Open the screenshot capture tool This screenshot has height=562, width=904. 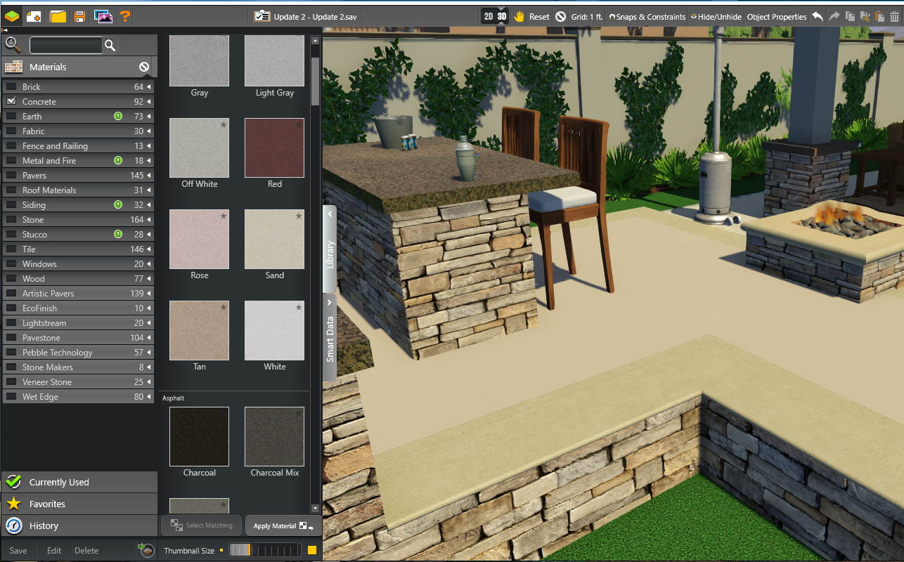[104, 15]
